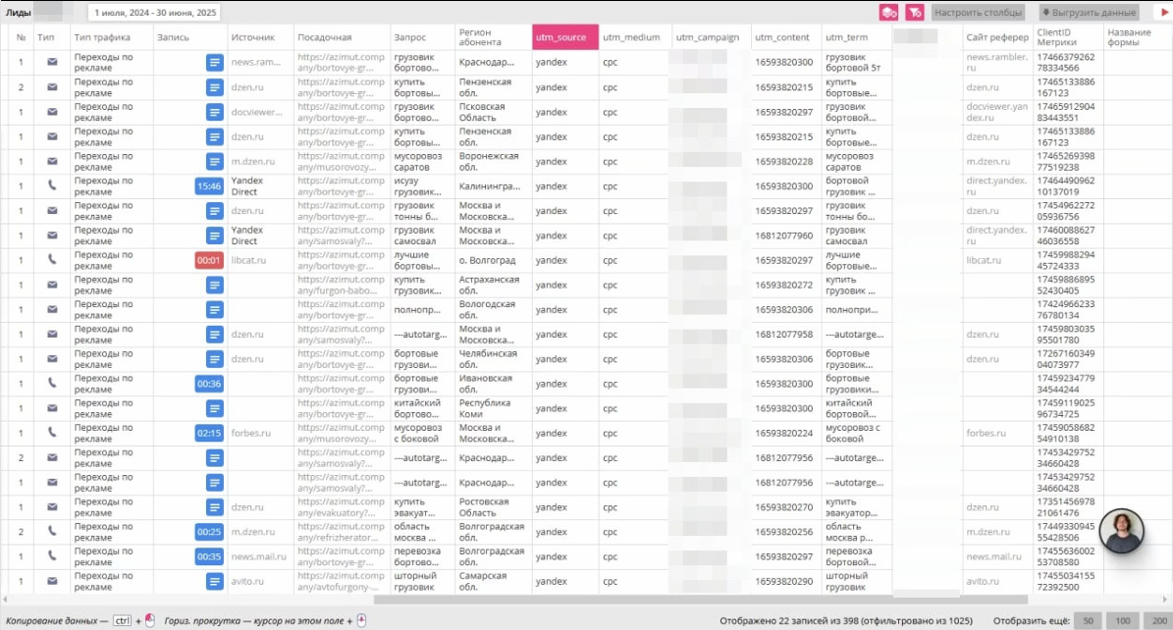Click the envelope icon in the avito.ru row
The width and height of the screenshot is (1173, 630).
pos(52,581)
